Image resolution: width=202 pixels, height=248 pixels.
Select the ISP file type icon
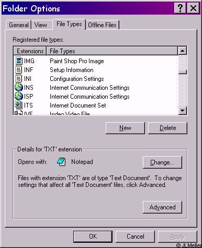click(19, 96)
